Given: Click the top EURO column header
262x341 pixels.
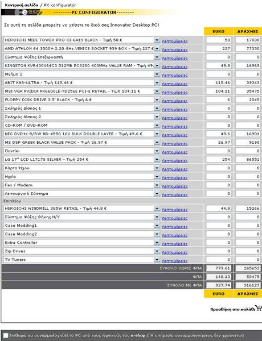Looking at the screenshot, I should pos(218,31).
